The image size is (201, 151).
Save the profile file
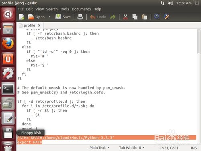(x=63, y=17)
